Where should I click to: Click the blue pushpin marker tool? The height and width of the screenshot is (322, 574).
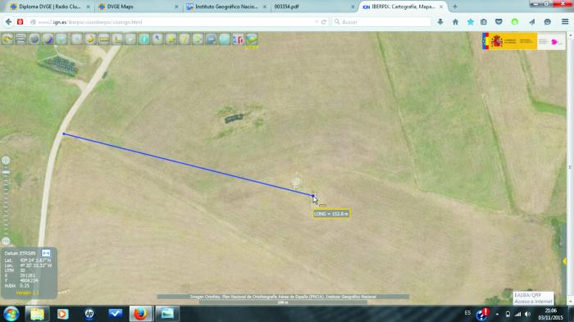click(157, 39)
